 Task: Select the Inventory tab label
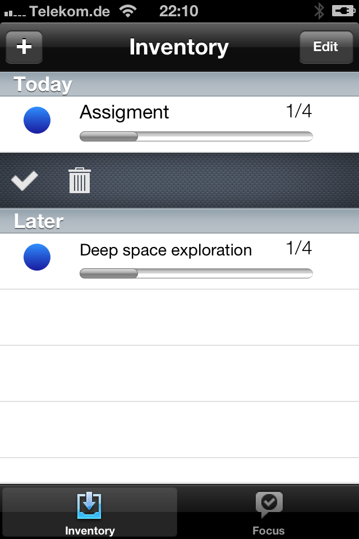click(x=90, y=531)
